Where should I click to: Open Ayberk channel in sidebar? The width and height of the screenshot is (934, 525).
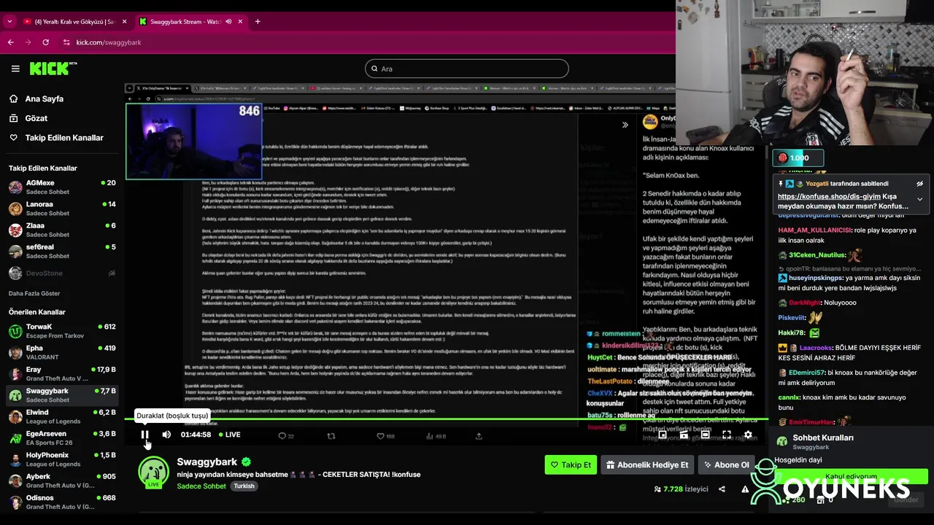tap(61, 481)
